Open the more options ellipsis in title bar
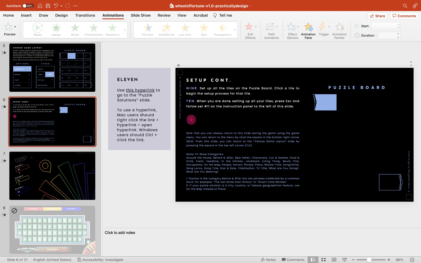This screenshot has width=421, height=263. pos(76,6)
